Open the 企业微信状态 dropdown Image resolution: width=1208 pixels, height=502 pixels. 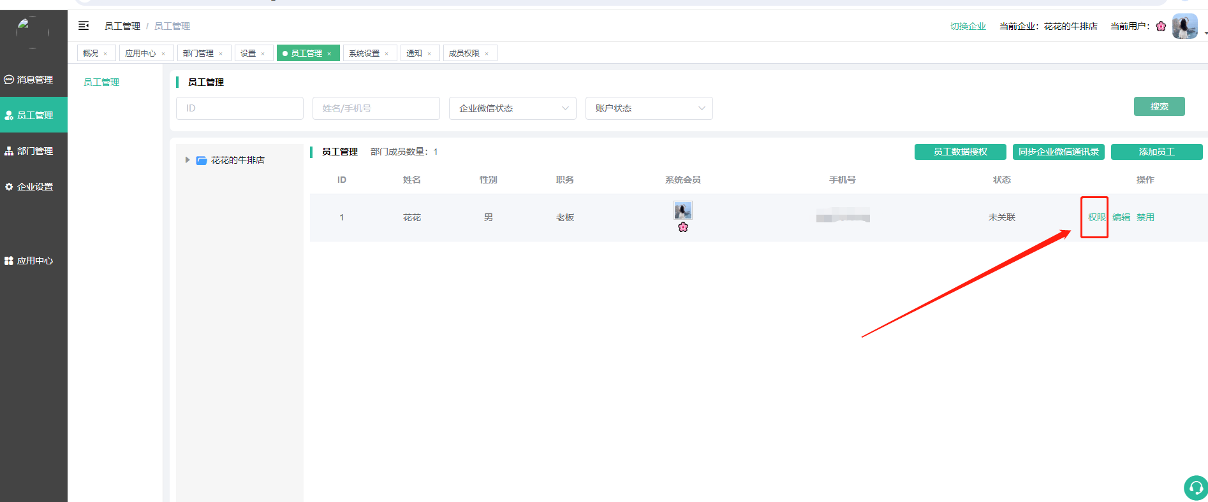click(512, 108)
